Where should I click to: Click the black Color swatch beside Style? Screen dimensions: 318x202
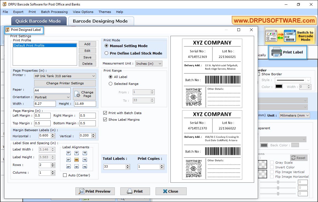coord(279,87)
